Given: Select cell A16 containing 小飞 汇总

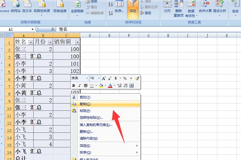Looking at the screenshot, I should (x=24, y=151).
